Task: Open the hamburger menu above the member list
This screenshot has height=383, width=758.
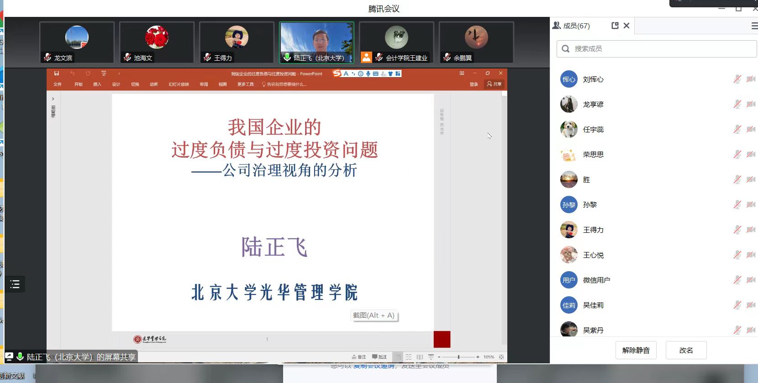Action: (754, 26)
